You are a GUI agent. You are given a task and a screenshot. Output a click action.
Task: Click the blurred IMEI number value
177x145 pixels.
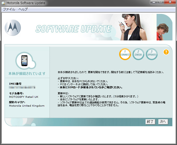coord(22,87)
